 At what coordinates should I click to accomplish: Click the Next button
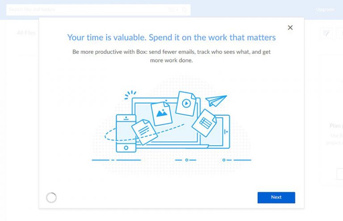tap(276, 197)
